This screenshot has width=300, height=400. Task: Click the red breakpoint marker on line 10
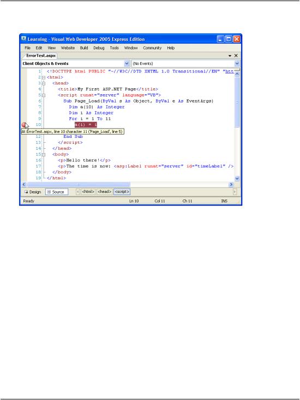point(24,125)
